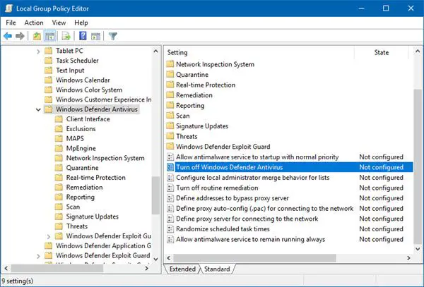
Task: Click the Export List toolbar icon
Action: (x=66, y=36)
